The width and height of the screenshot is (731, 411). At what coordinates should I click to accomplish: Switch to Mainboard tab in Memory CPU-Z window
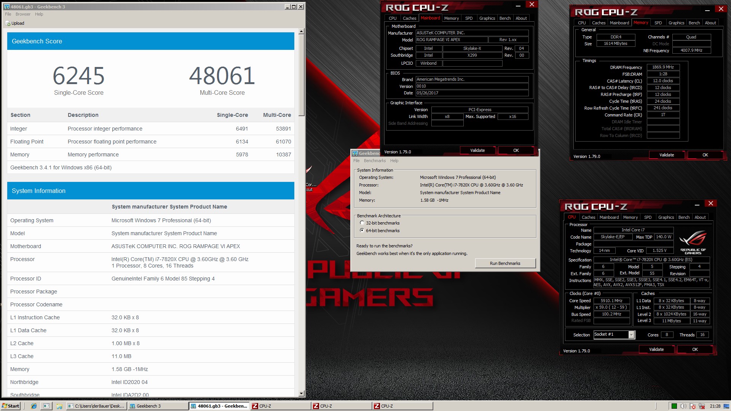coord(619,23)
